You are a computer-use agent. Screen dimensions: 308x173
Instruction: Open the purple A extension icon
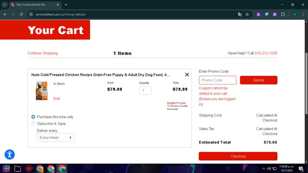(x=258, y=14)
